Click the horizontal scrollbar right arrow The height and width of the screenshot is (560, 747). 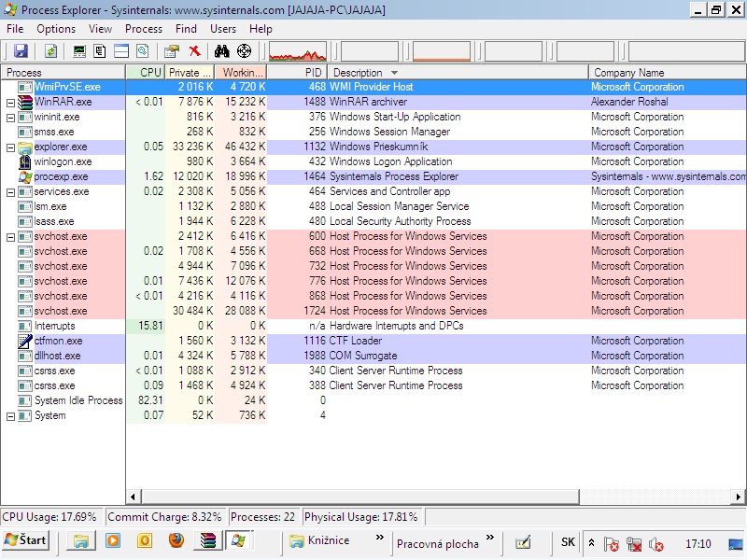(x=739, y=497)
